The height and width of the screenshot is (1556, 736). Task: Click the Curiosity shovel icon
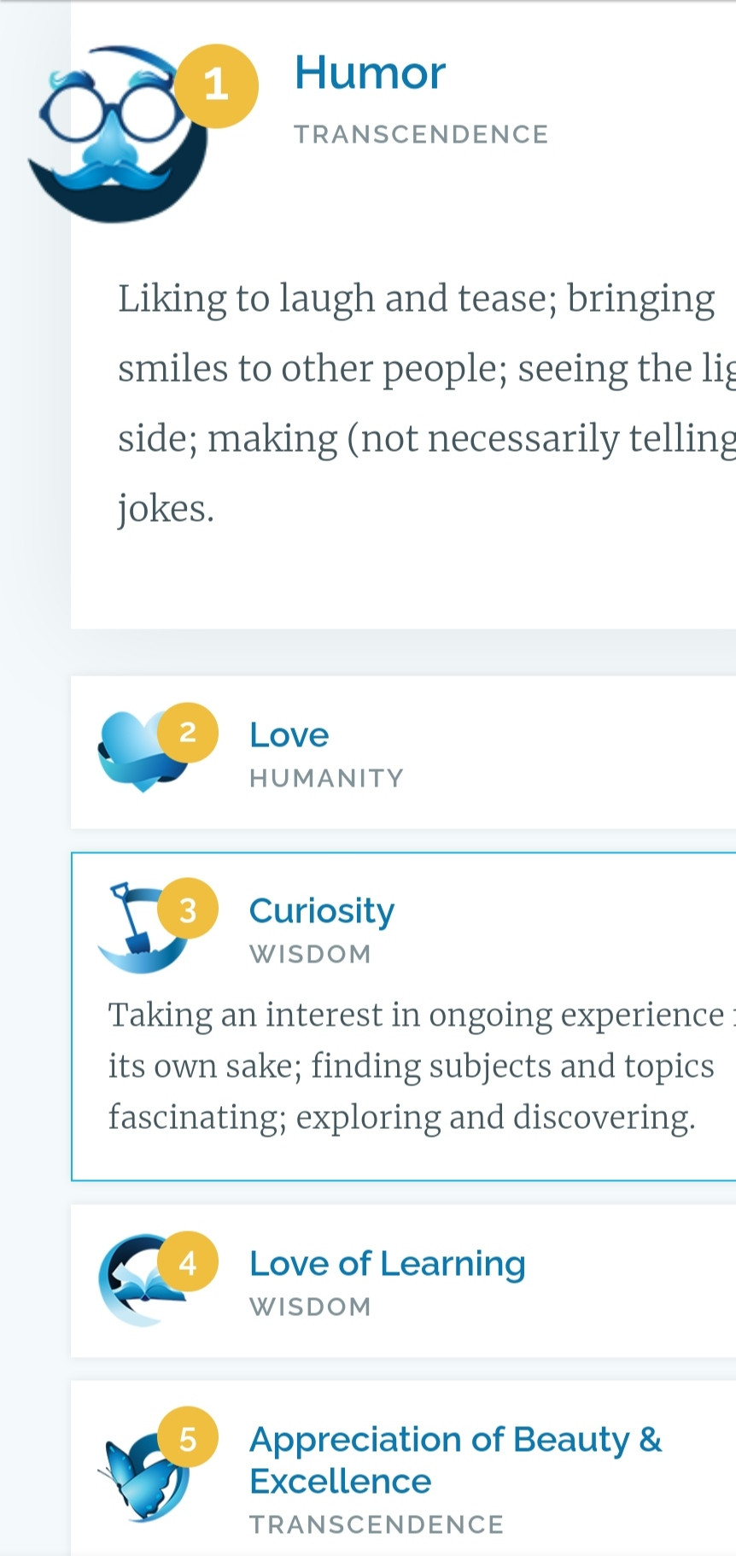point(143,927)
